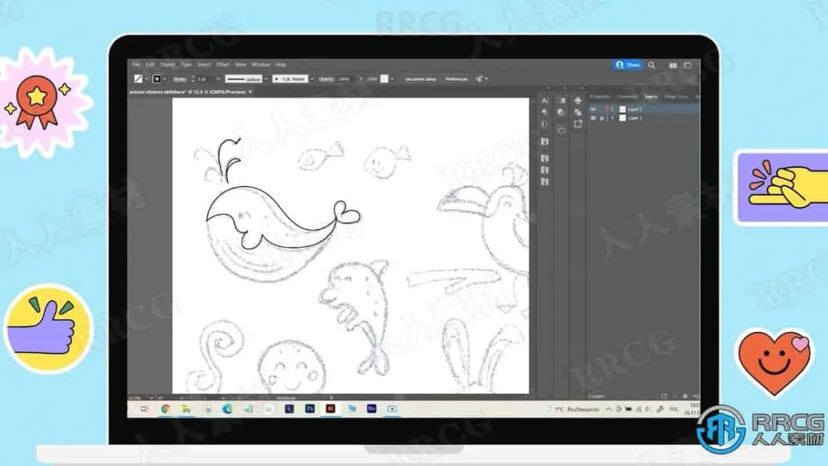The image size is (828, 466).
Task: Open the Type menu
Action: tap(186, 64)
